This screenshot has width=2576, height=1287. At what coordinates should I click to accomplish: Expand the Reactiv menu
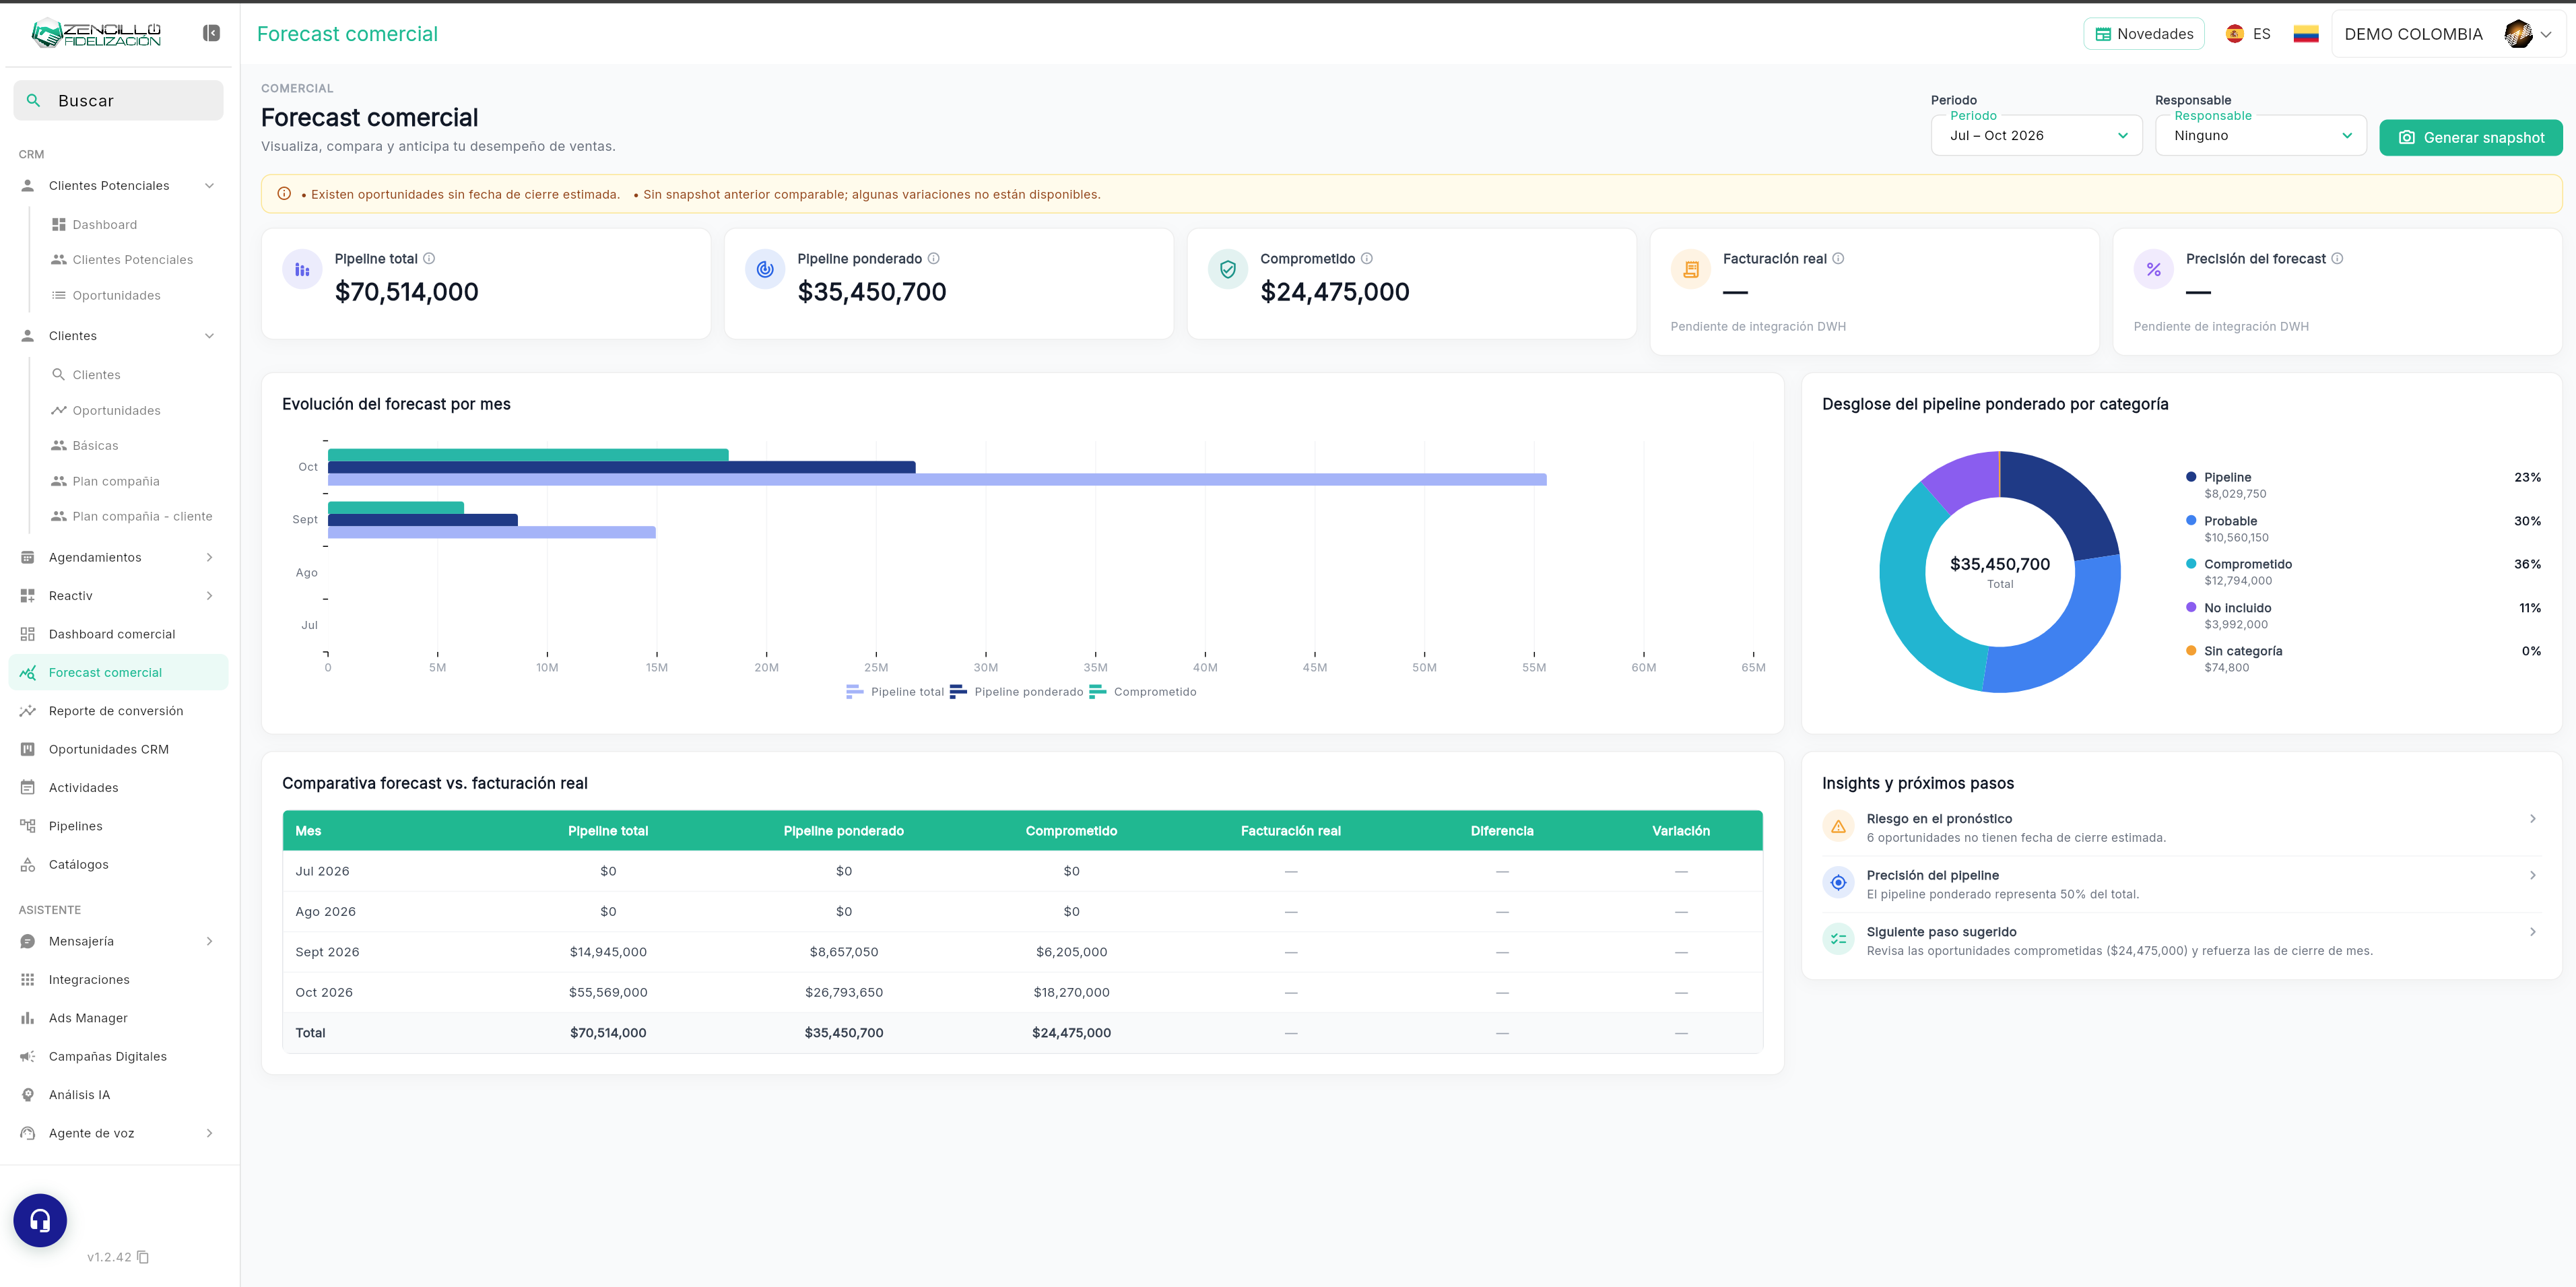209,596
